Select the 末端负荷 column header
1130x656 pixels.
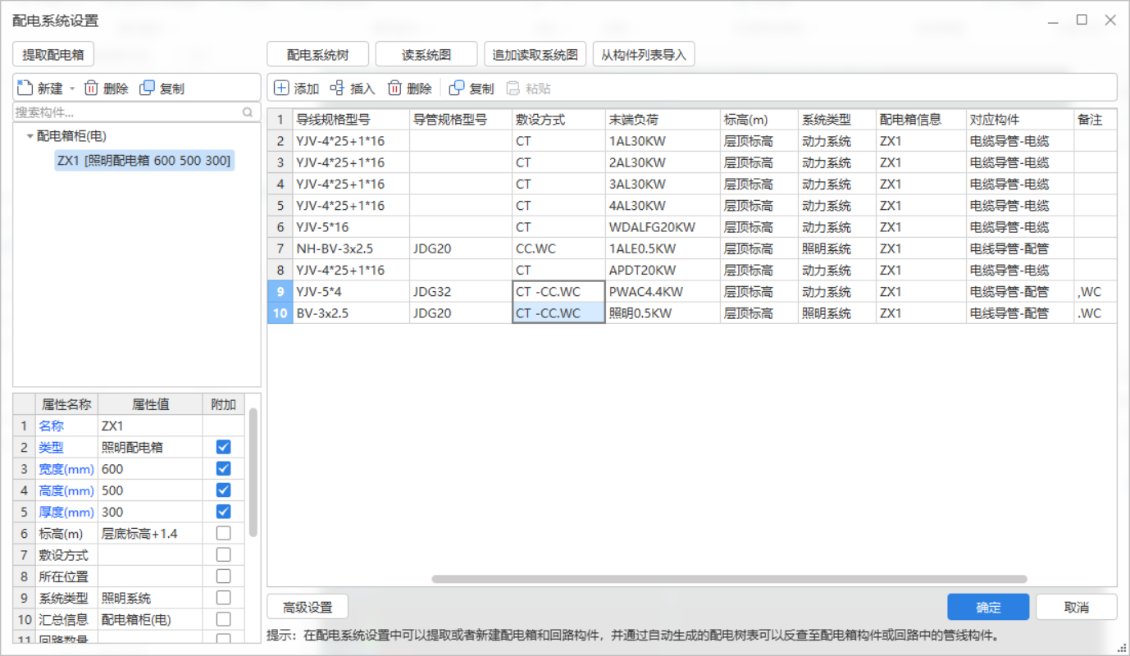[663, 120]
